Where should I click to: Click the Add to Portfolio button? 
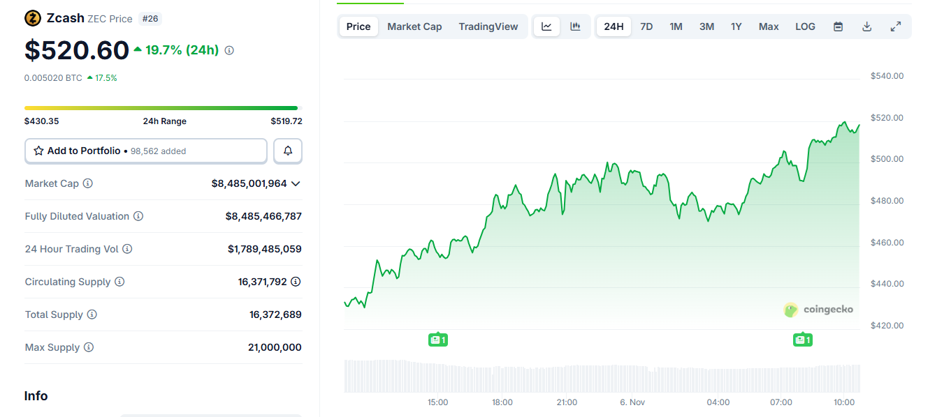tap(145, 151)
